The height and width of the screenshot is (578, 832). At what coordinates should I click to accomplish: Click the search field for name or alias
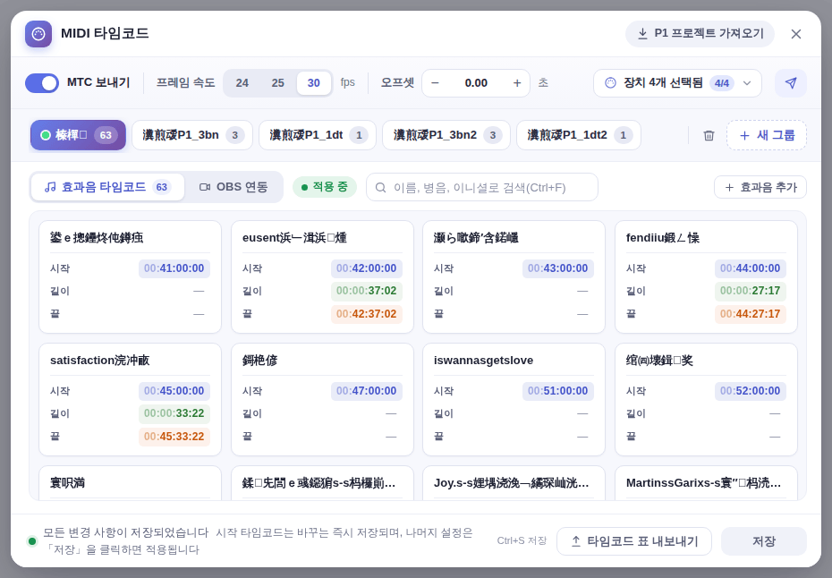coord(482,187)
